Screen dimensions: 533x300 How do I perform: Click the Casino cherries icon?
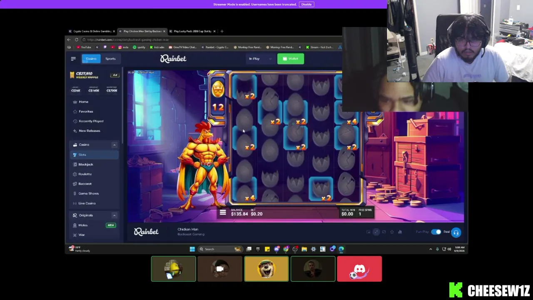[75, 145]
